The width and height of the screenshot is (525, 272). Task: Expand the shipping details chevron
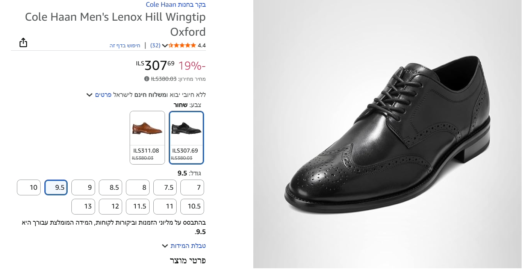pos(89,95)
